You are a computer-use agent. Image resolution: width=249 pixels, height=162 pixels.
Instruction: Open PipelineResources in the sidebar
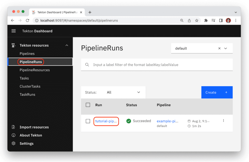point(35,70)
